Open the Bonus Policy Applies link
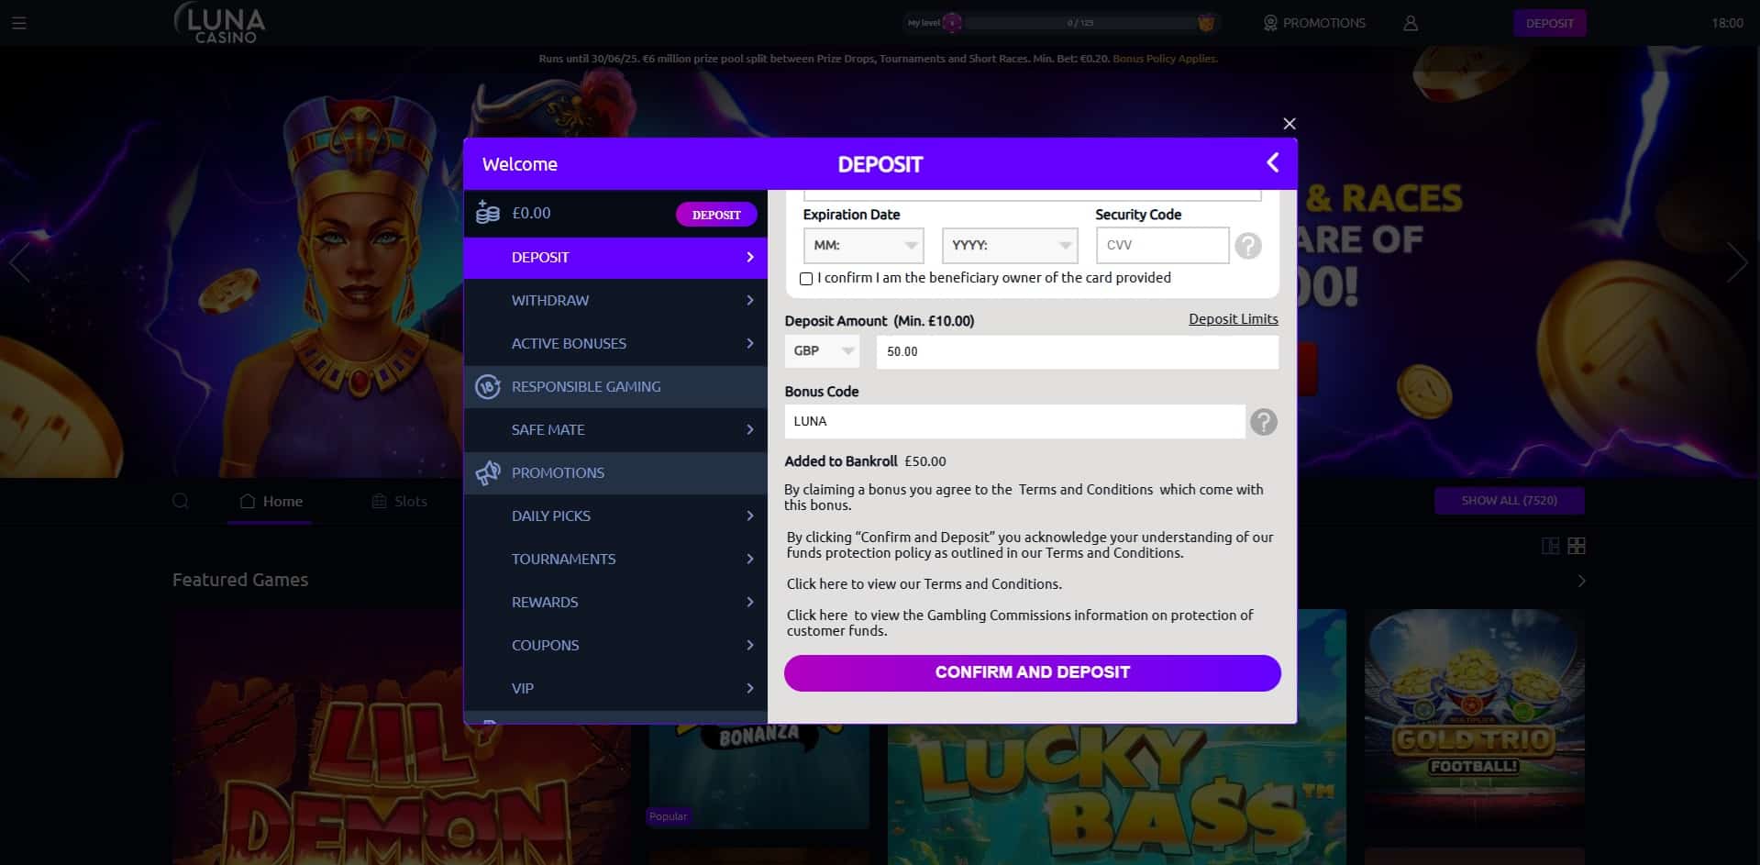Screen dimensions: 1760x865 [1165, 59]
